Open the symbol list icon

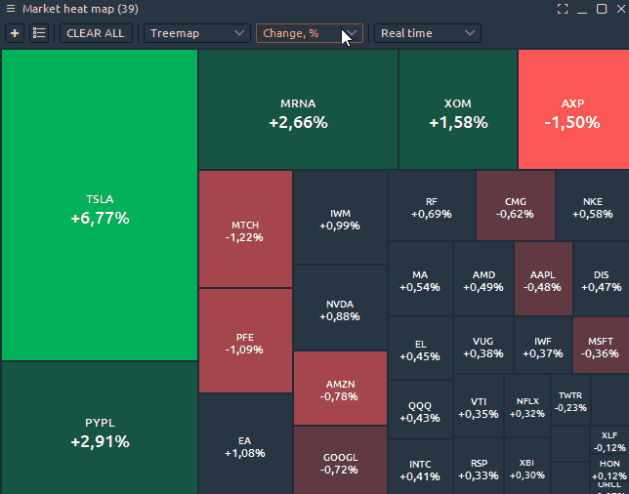[x=39, y=33]
